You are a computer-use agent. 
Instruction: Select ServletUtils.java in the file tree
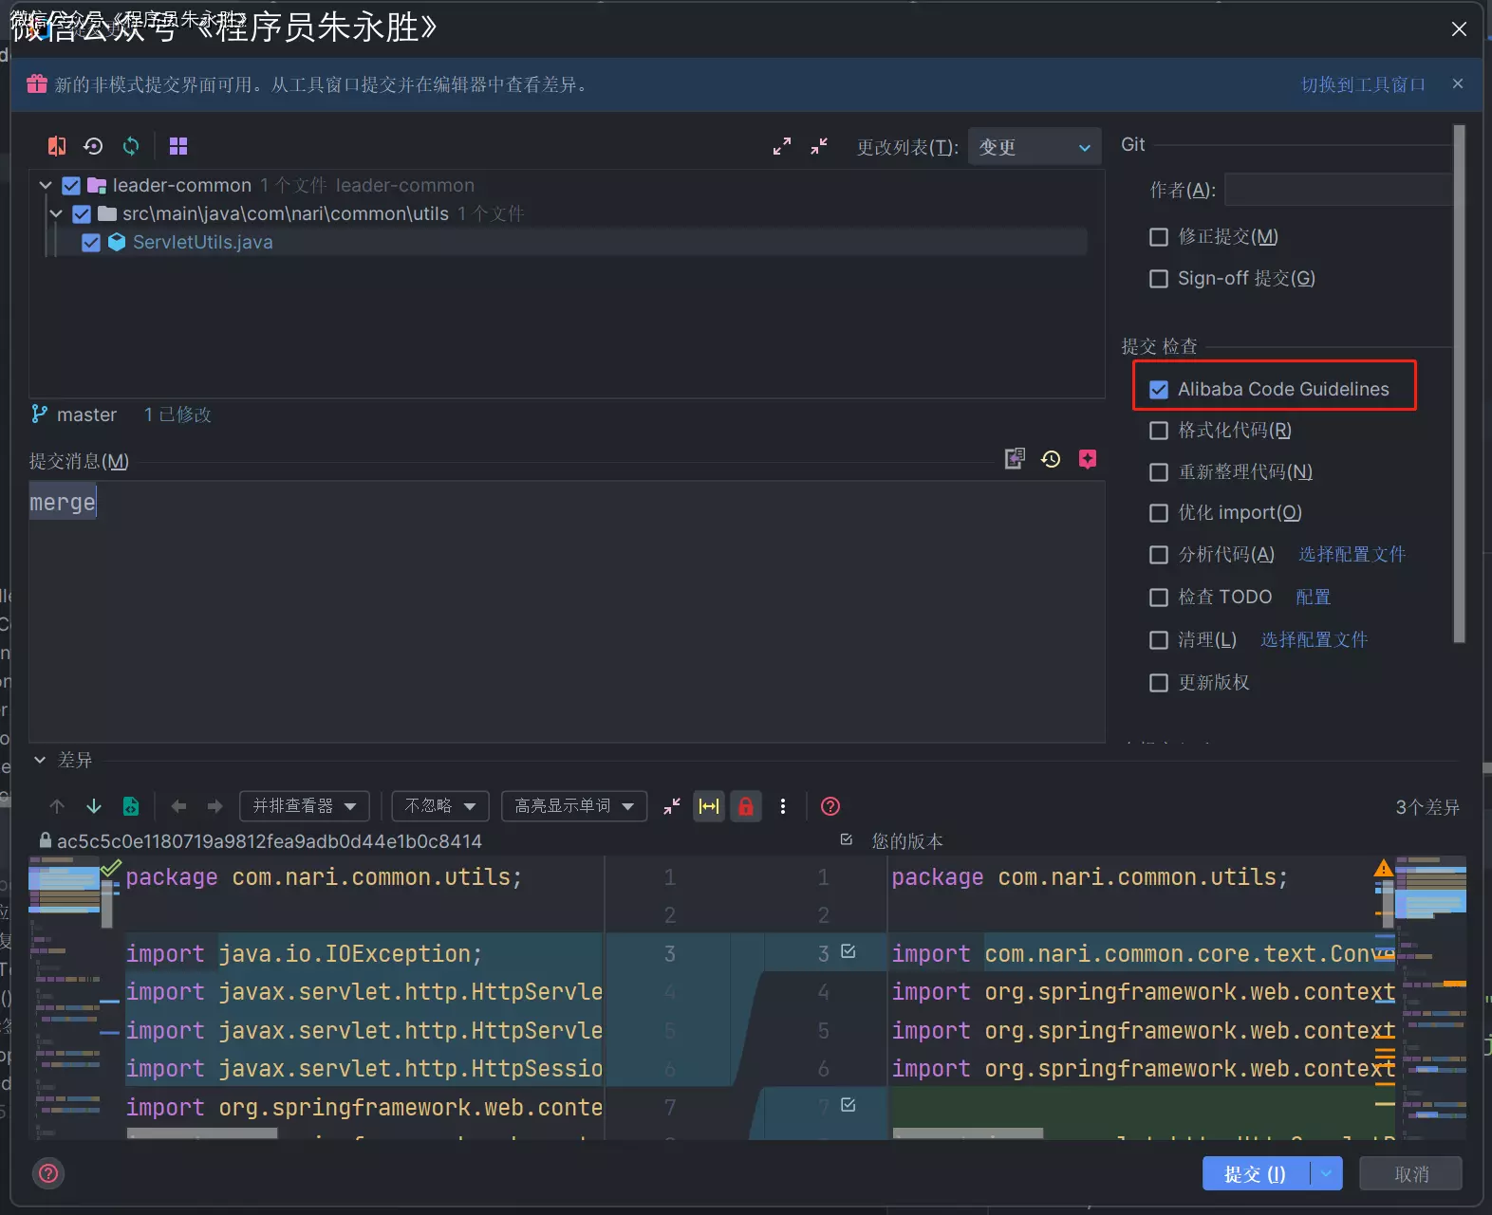coord(202,242)
